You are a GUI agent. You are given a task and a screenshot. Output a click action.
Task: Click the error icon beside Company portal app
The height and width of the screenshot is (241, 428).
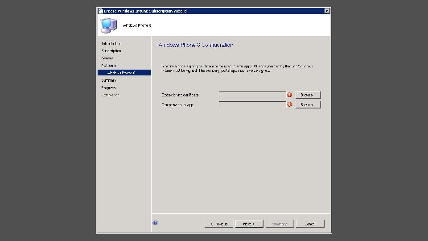coord(289,104)
